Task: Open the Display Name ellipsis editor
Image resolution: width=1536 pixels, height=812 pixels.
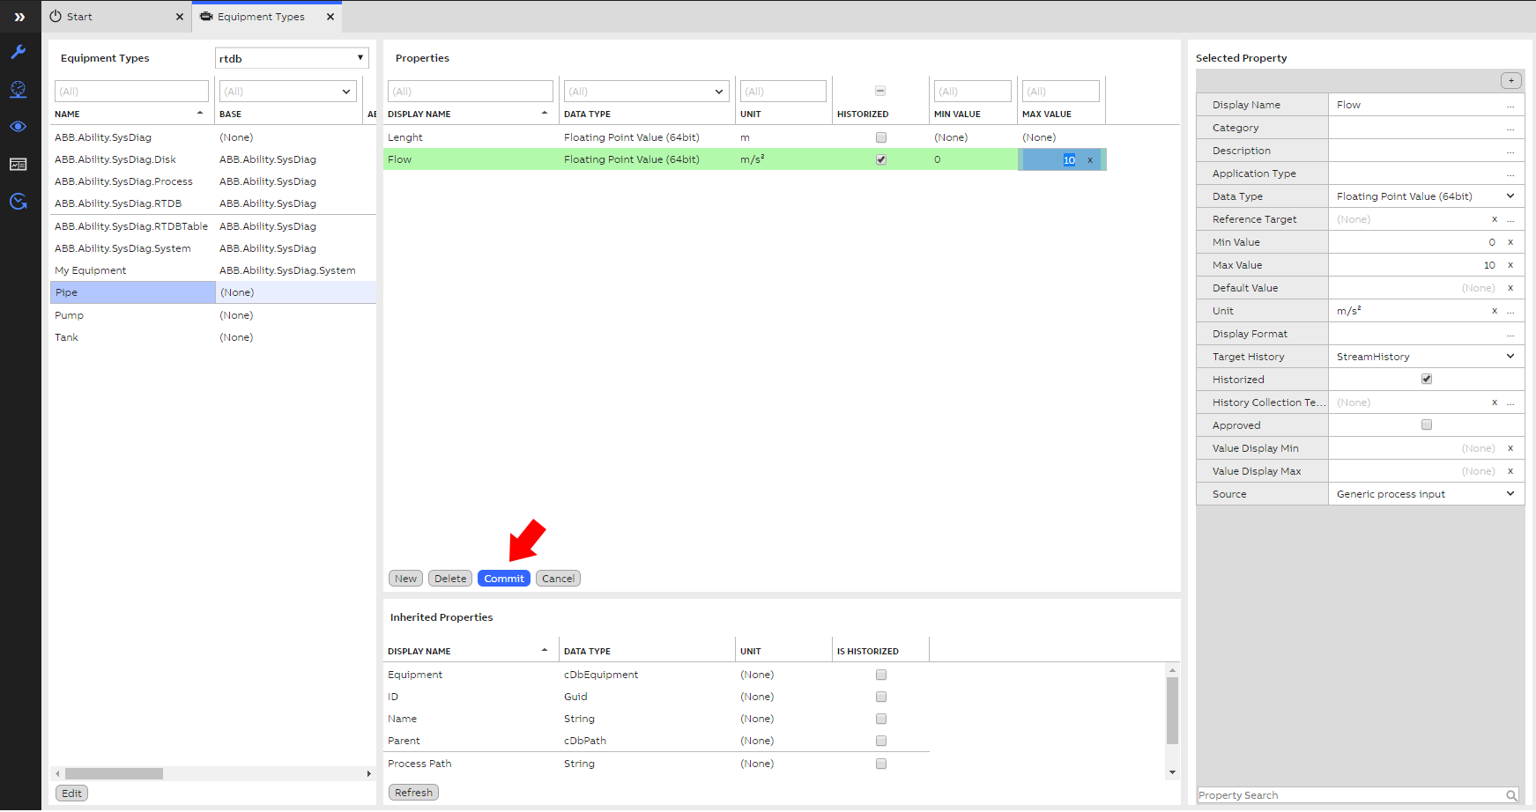Action: tap(1510, 106)
